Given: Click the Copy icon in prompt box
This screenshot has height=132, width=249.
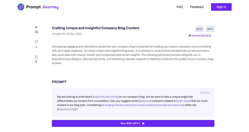Looking at the screenshot, I should (x=201, y=92).
